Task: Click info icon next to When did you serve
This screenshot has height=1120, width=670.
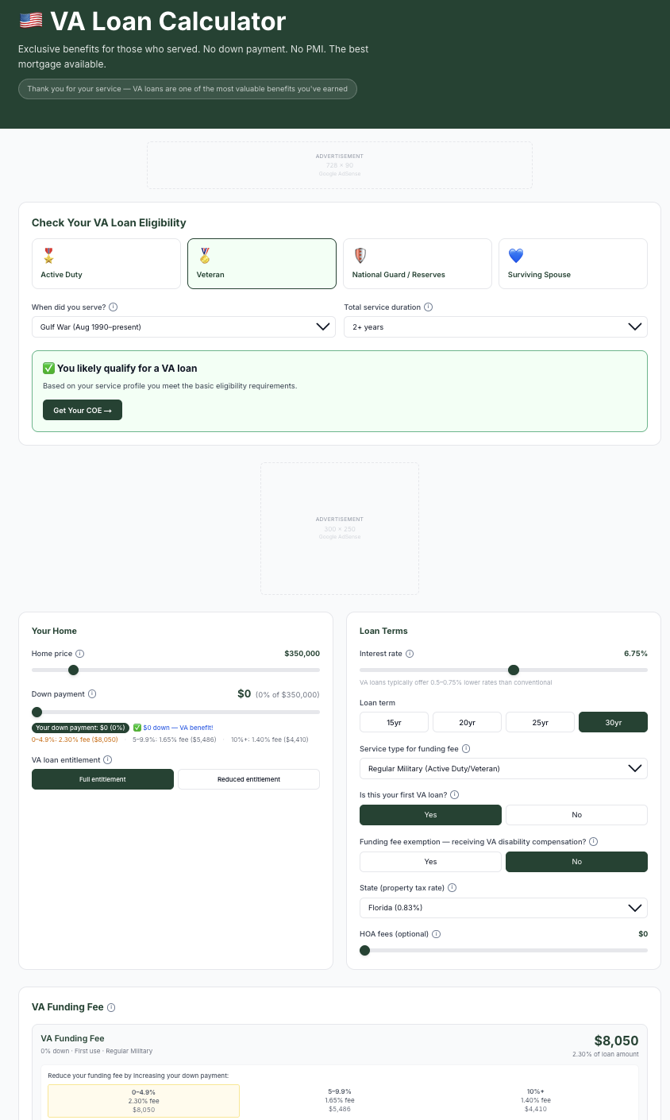Action: (x=114, y=307)
